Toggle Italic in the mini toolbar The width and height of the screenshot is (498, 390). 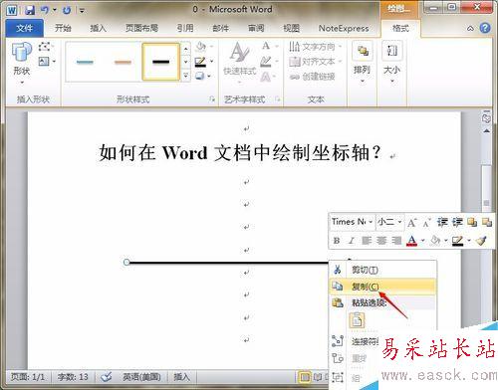(x=352, y=241)
